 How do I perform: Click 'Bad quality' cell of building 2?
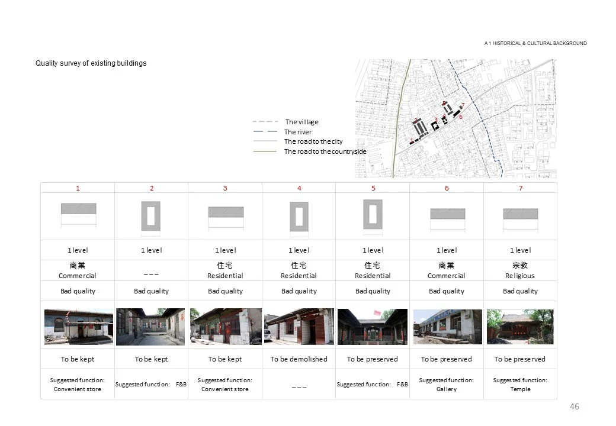click(151, 291)
